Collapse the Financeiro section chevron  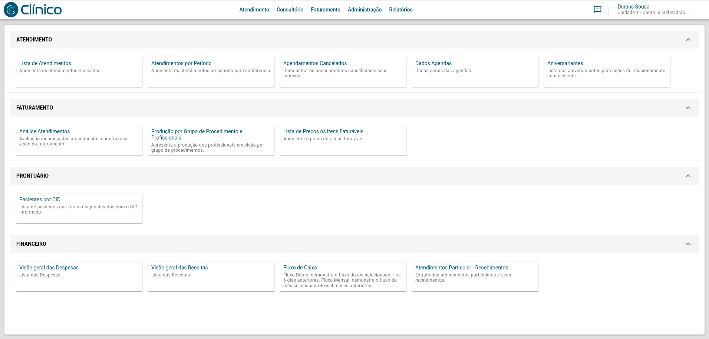pos(688,244)
